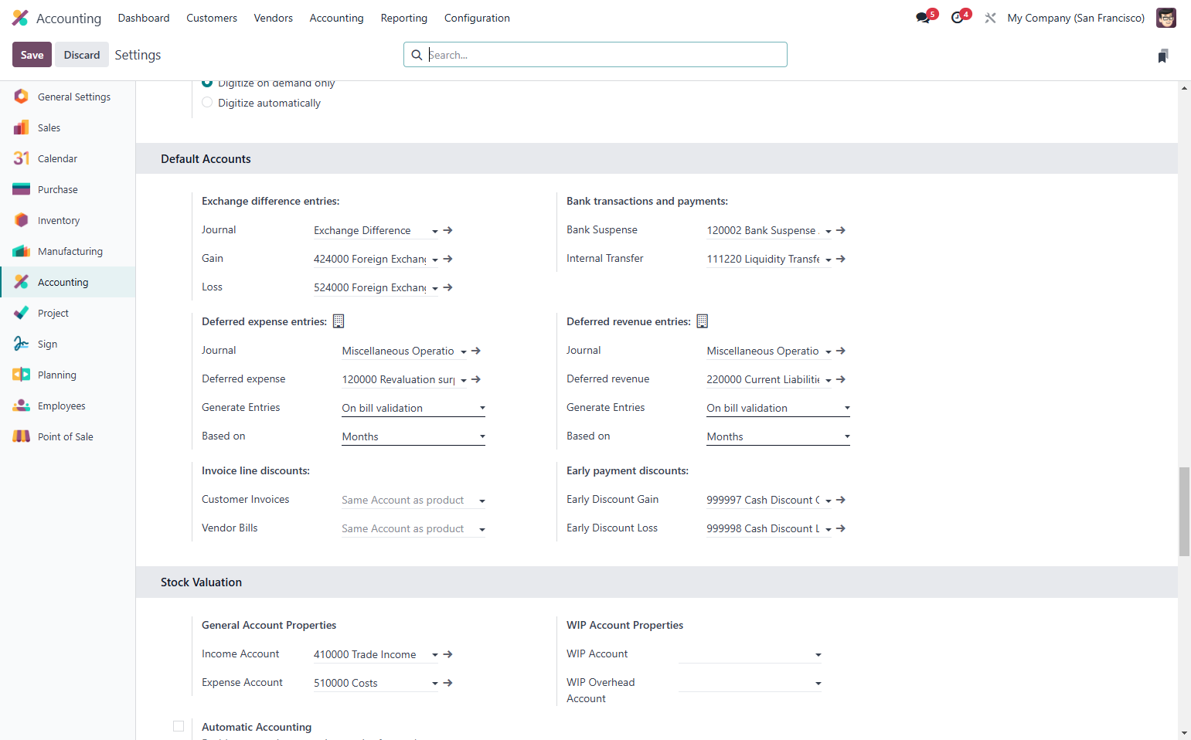This screenshot has height=740, width=1191.
Task: Click the Sales sidebar icon
Action: 22,127
